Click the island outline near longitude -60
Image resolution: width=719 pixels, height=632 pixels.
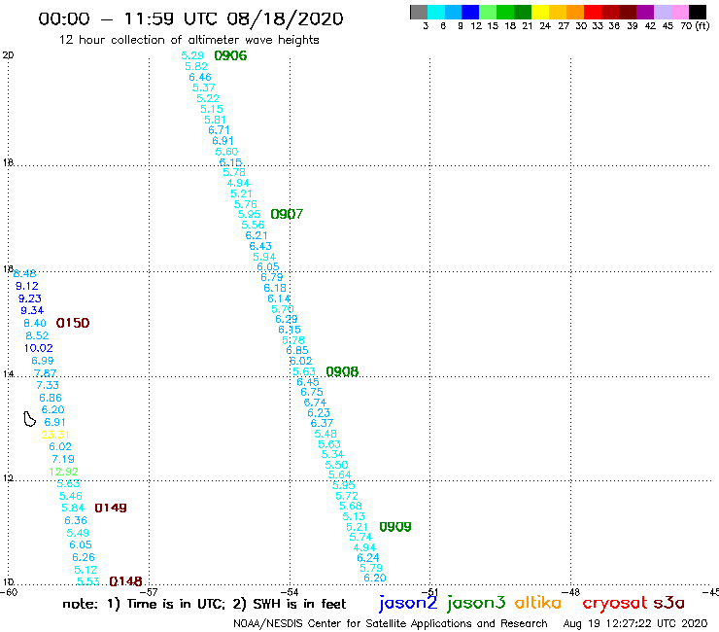[29, 419]
